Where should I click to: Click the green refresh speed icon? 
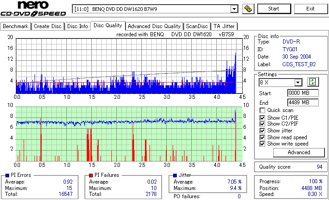coord(313,82)
